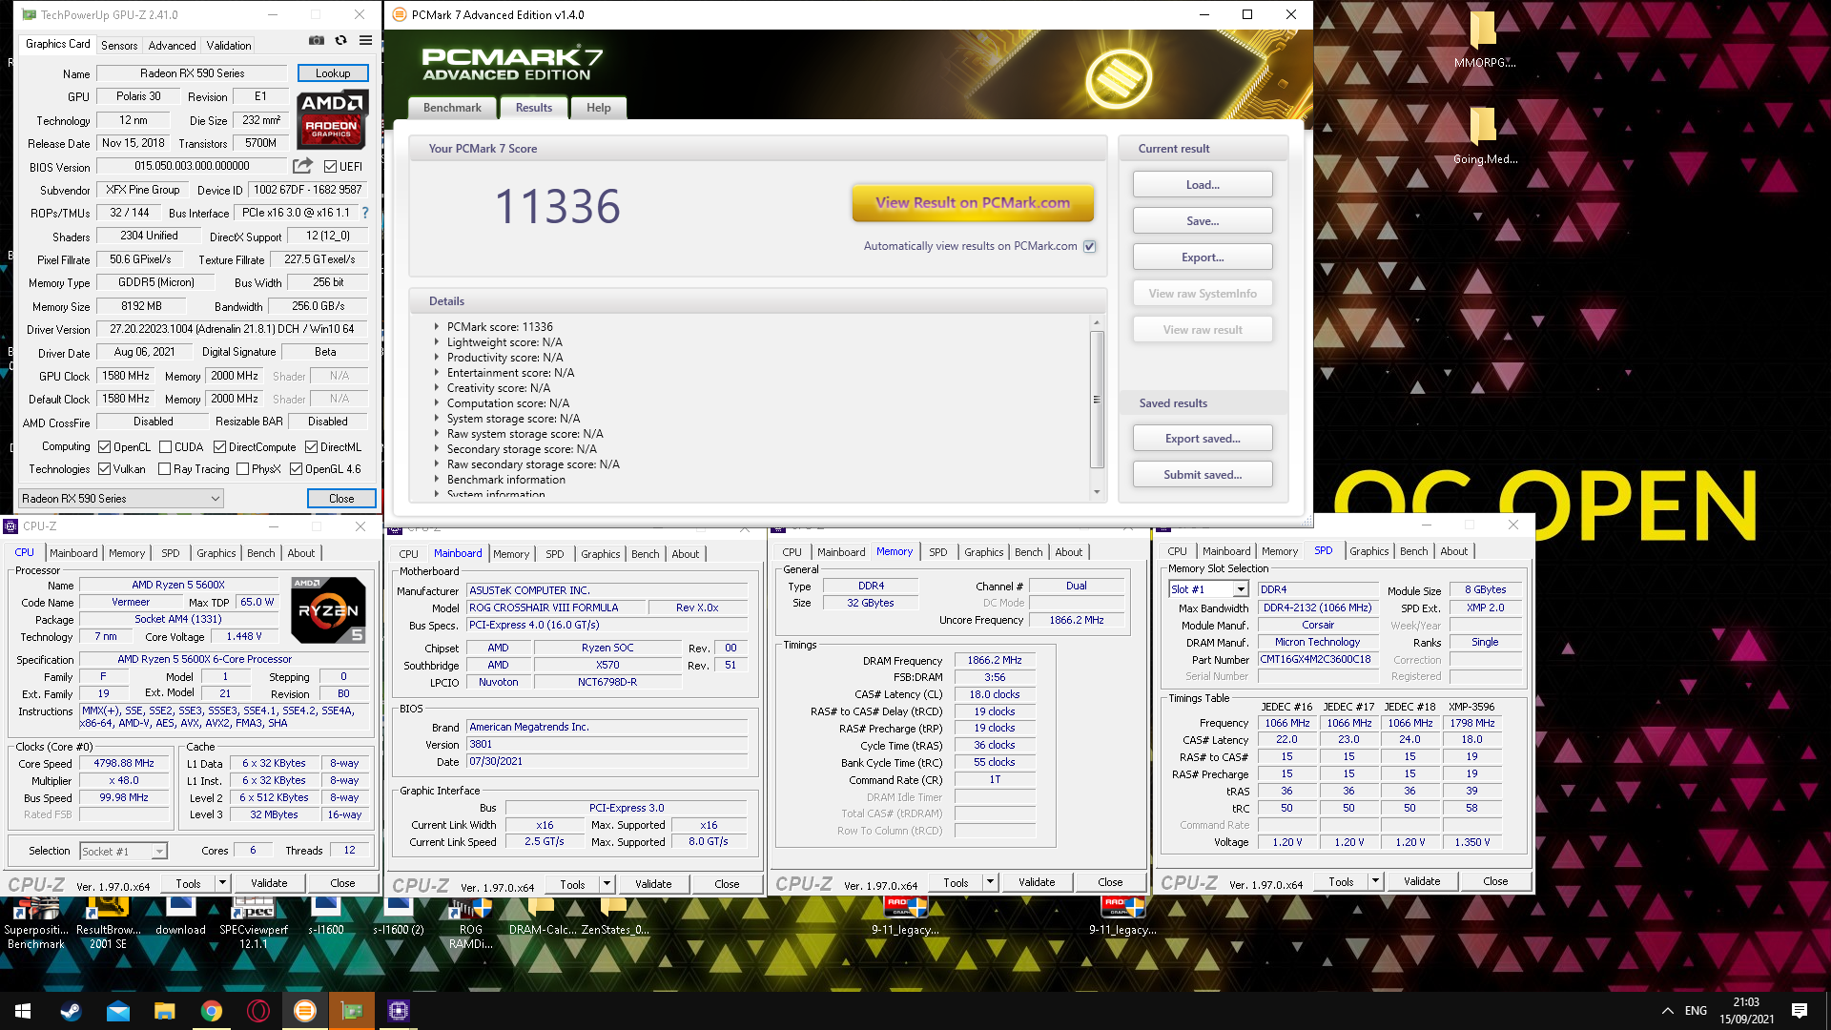
Task: Click the BIOS version share/export icon
Action: point(302,166)
